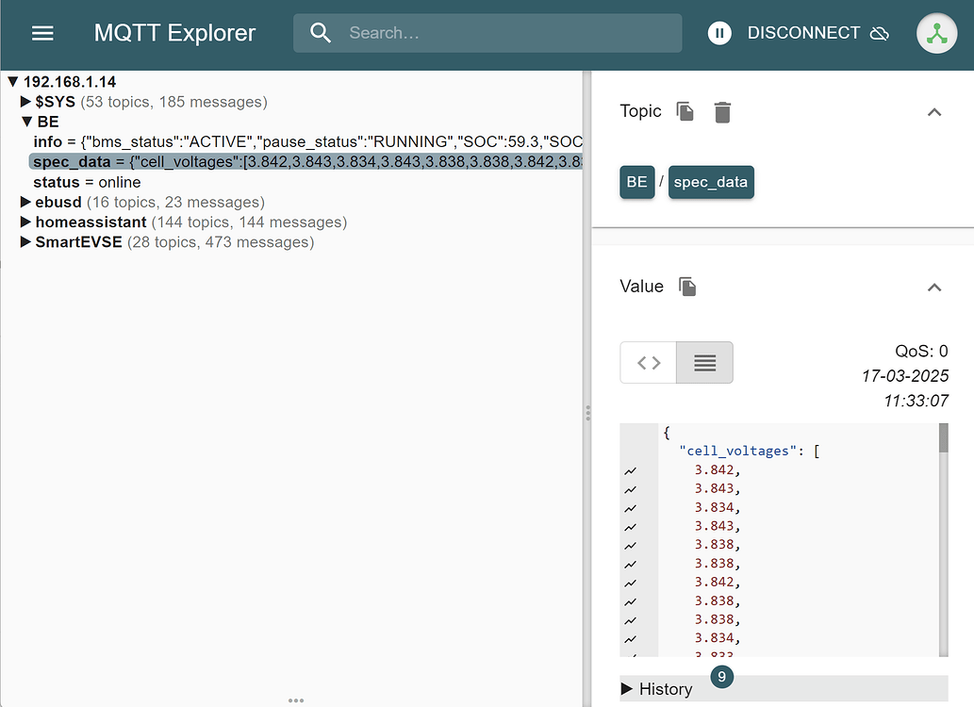Screen dimensions: 974x707
Task: Expand the SmartEVSE topic node
Action: [26, 242]
